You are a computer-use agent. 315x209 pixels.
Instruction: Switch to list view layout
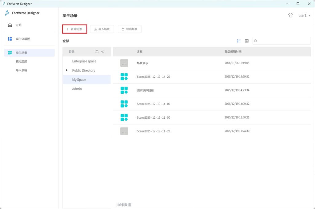[239, 41]
